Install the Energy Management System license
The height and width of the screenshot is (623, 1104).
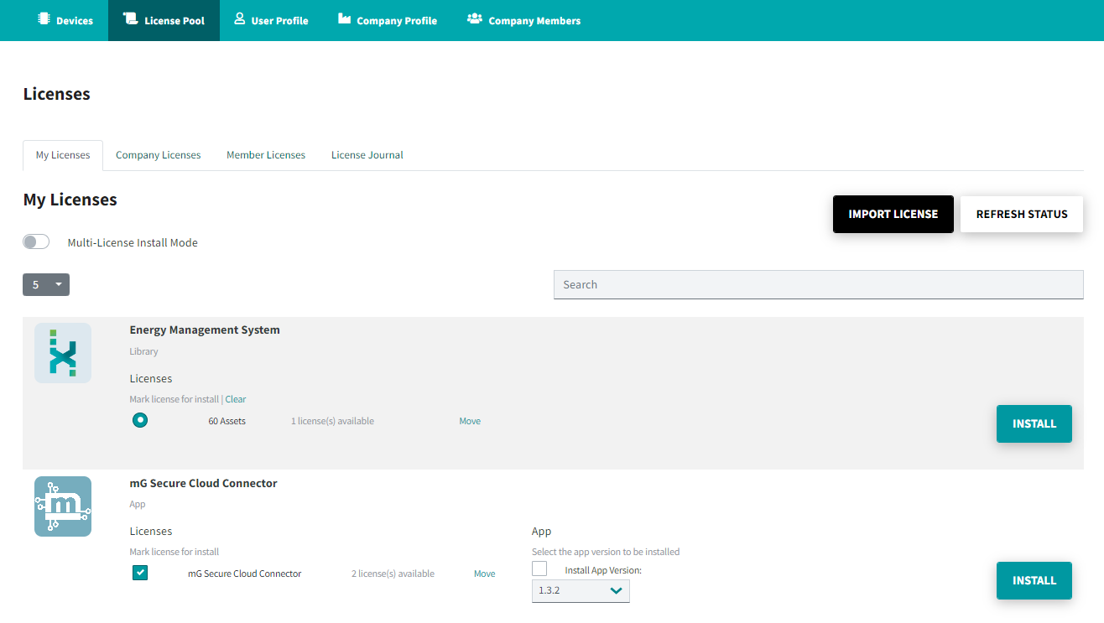pos(1034,423)
